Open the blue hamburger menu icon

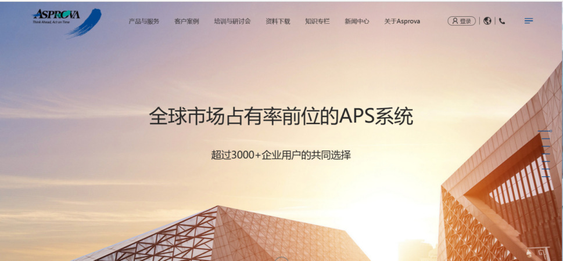coord(529,21)
